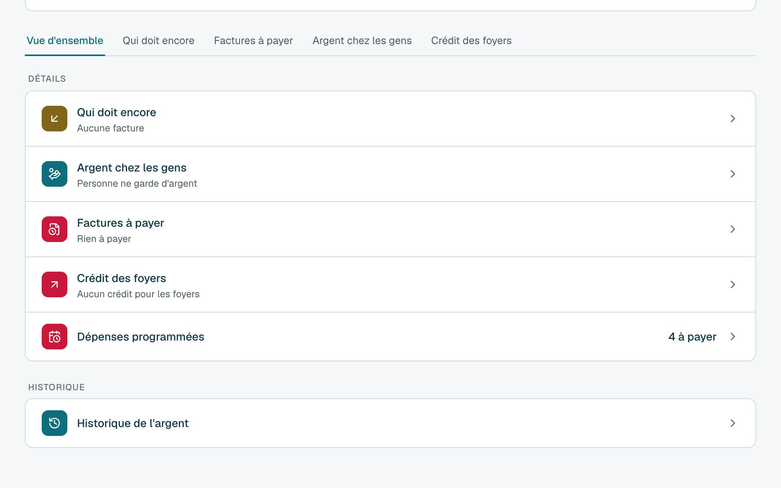
Task: Open the Dépenses programmées row chevron
Action: (x=732, y=337)
